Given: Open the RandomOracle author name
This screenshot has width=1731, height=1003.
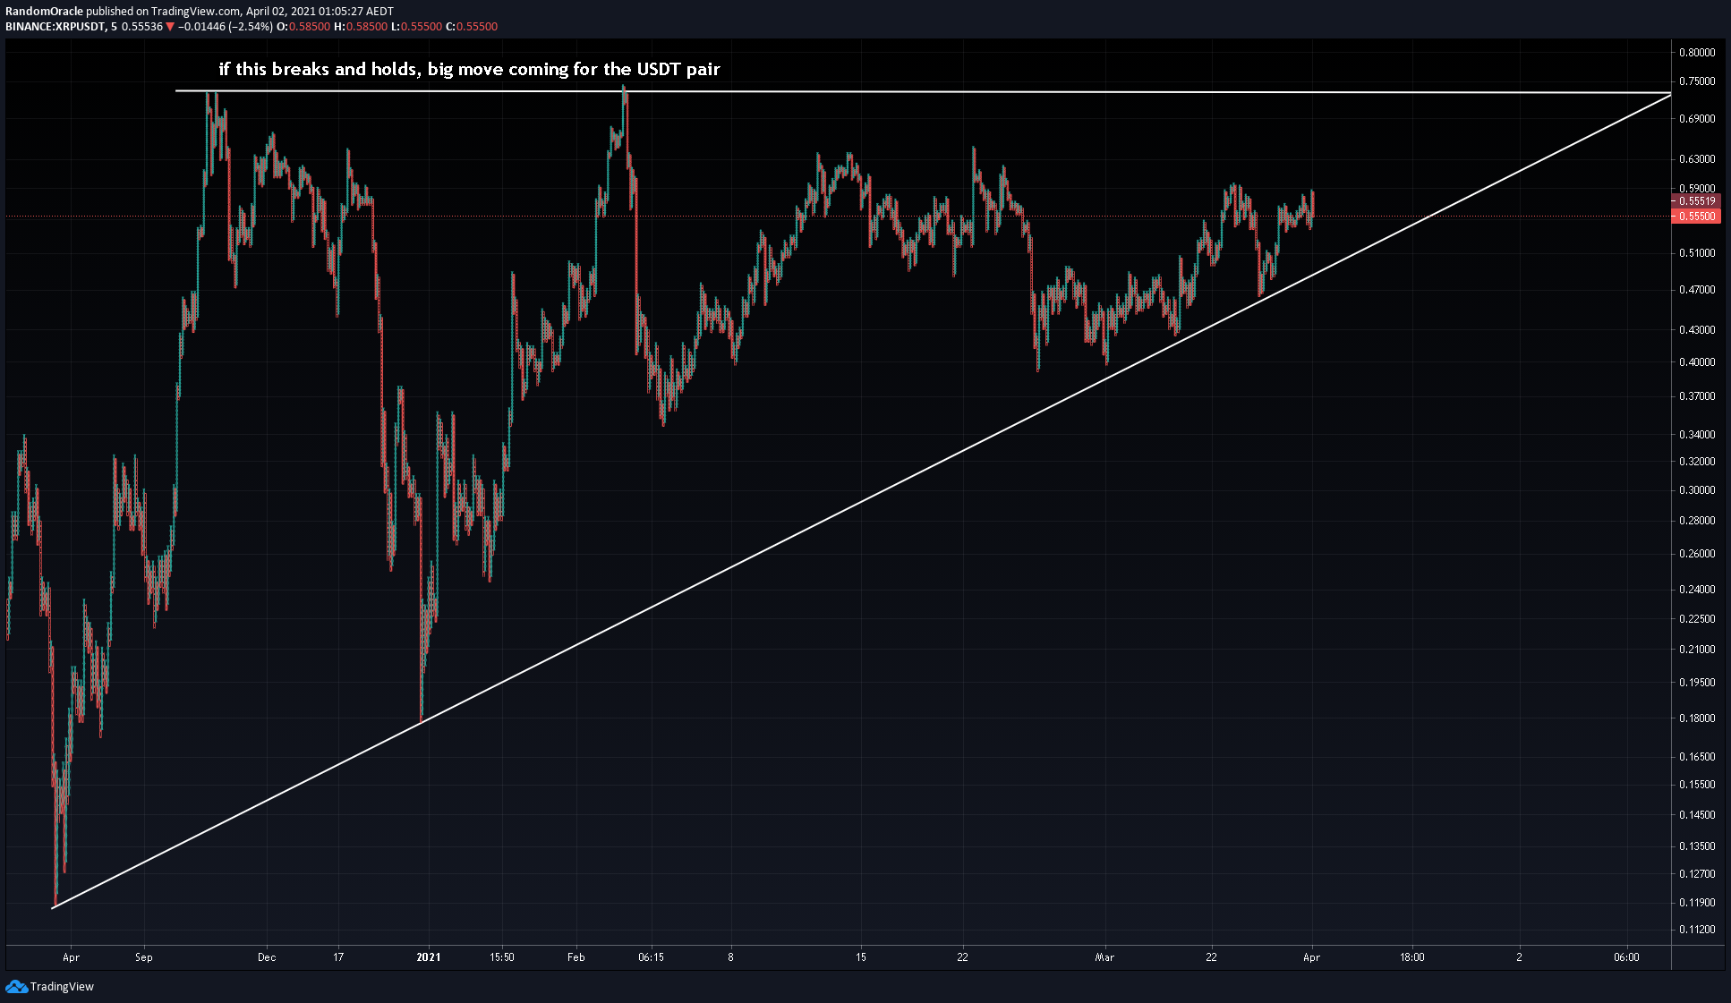Looking at the screenshot, I should pyautogui.click(x=45, y=12).
